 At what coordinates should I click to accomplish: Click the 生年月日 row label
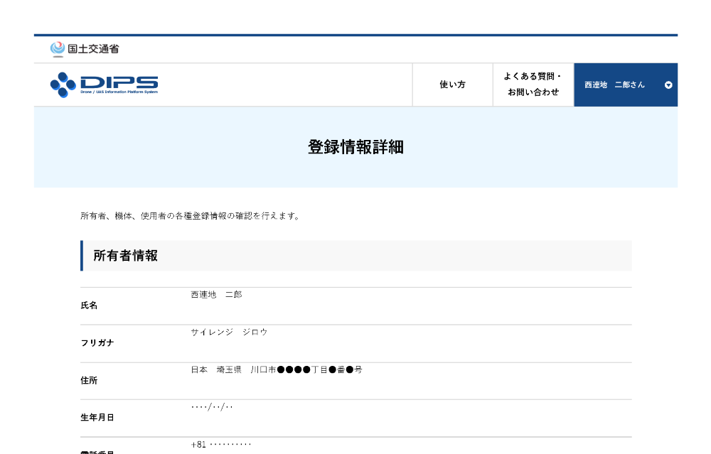pyautogui.click(x=97, y=418)
